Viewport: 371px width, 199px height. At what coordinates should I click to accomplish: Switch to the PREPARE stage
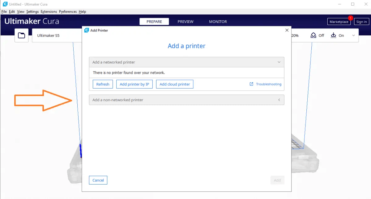pyautogui.click(x=154, y=22)
